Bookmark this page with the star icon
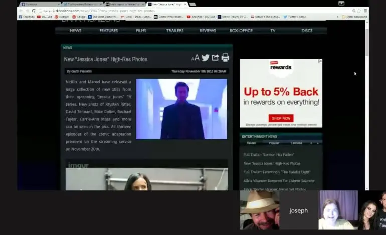 tap(359, 11)
